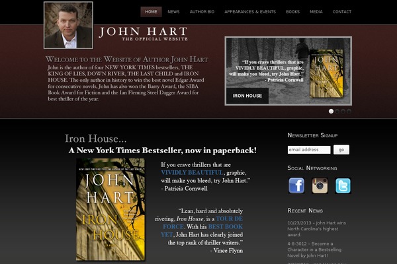Click the blue 'VIVIDLY BEAUTIFUL' text
397x264 pixels.
coord(192,172)
